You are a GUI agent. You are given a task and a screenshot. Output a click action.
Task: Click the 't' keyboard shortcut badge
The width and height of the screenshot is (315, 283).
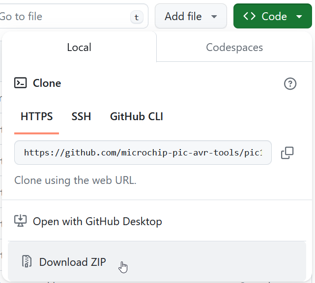137,17
